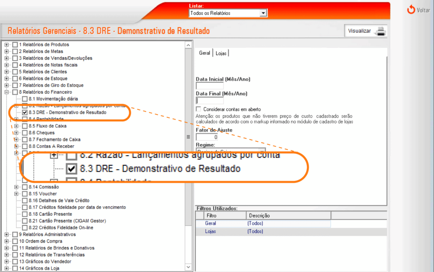Click the Descrição column header
Image resolution: width=434 pixels, height=272 pixels.
click(289, 216)
